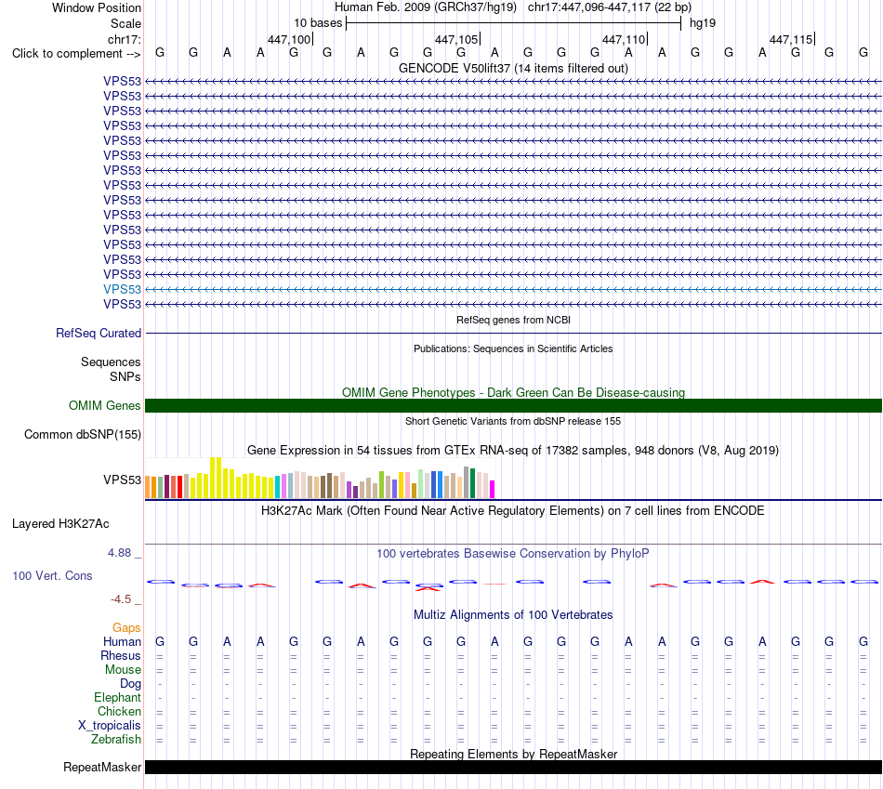883x789 pixels.
Task: Select the "Scale" label in the ruler
Action: 125,23
